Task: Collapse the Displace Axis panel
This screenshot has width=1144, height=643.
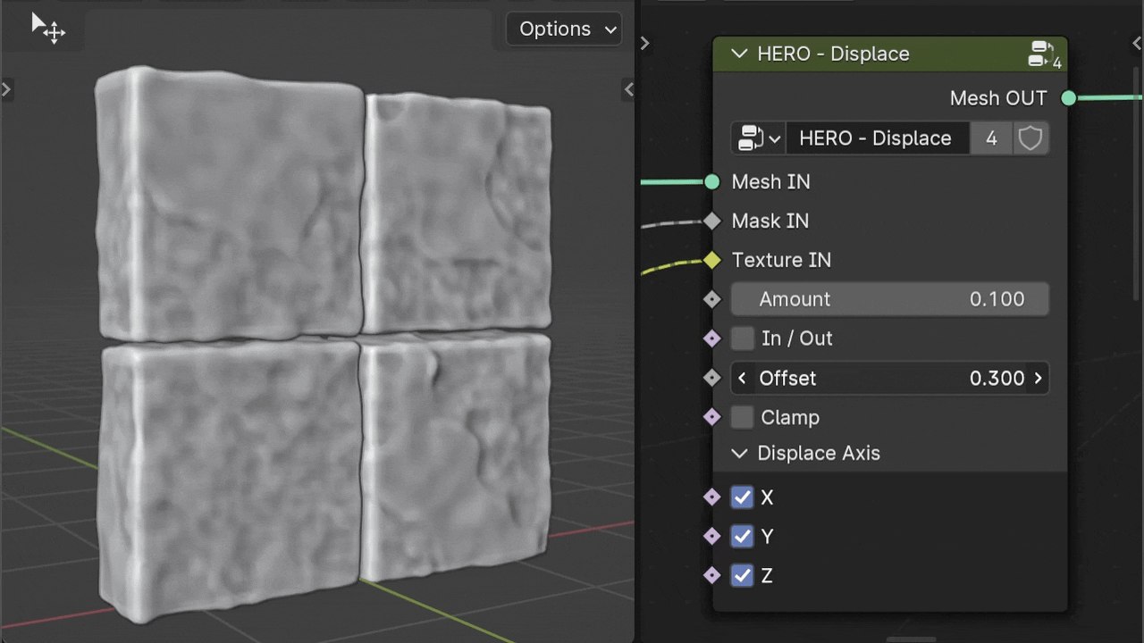Action: pos(739,454)
